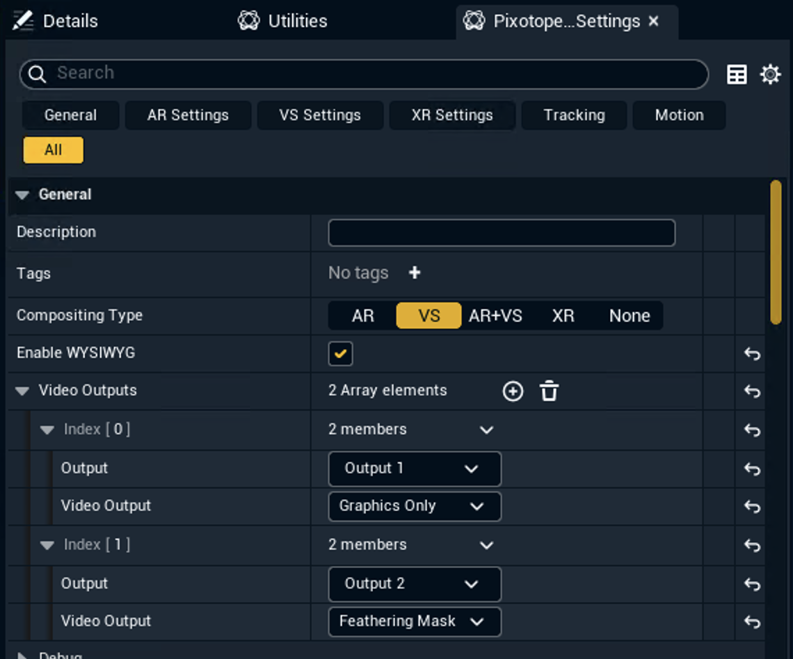This screenshot has height=659, width=793.
Task: Select the Pixotope Settings tab
Action: pyautogui.click(x=566, y=22)
